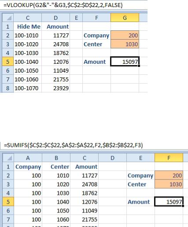Select cell 1040 in Center column

click(56, 202)
